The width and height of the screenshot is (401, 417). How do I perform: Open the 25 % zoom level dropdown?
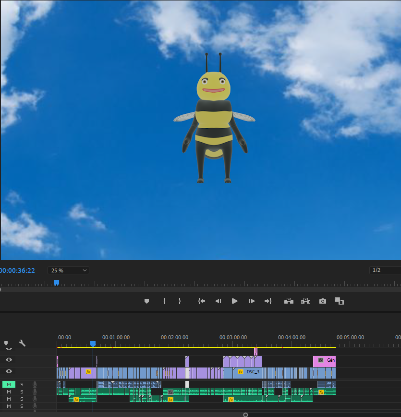point(68,270)
